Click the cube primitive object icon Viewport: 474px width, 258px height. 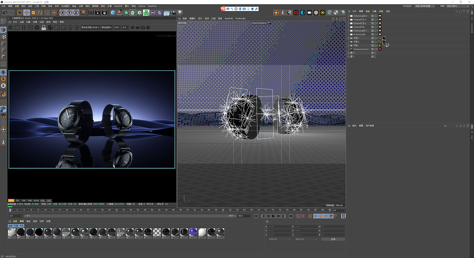[x=113, y=13]
